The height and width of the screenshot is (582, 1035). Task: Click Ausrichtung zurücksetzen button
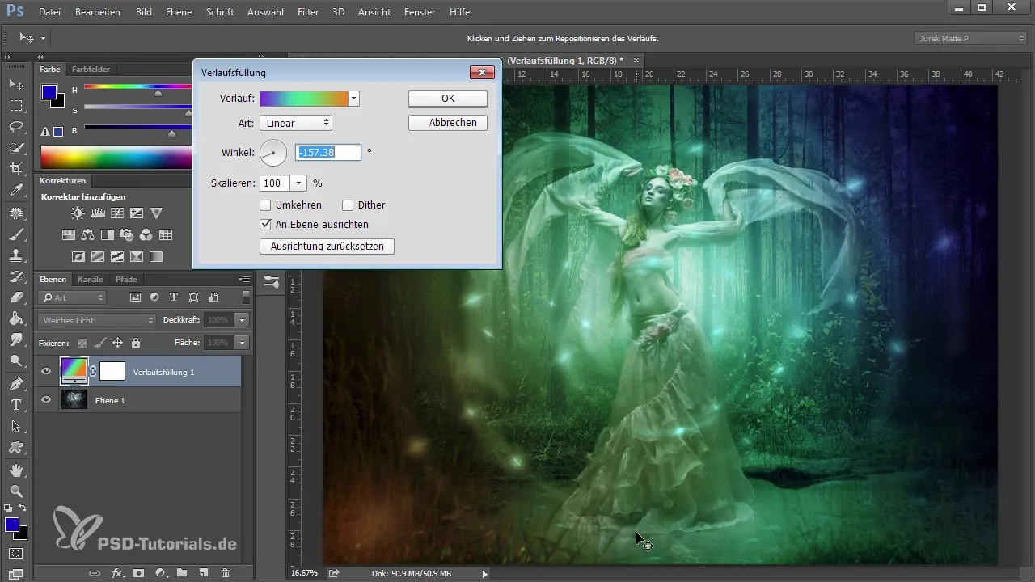pyautogui.click(x=327, y=247)
